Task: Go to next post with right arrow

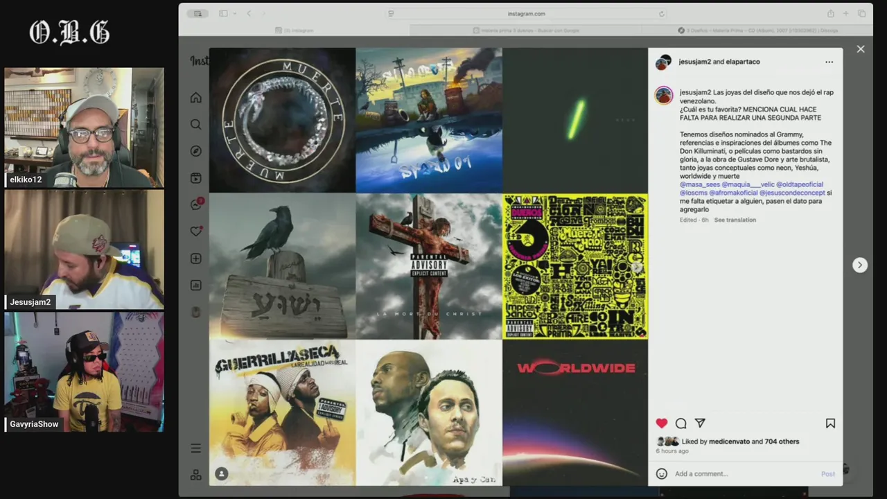Action: [x=860, y=265]
